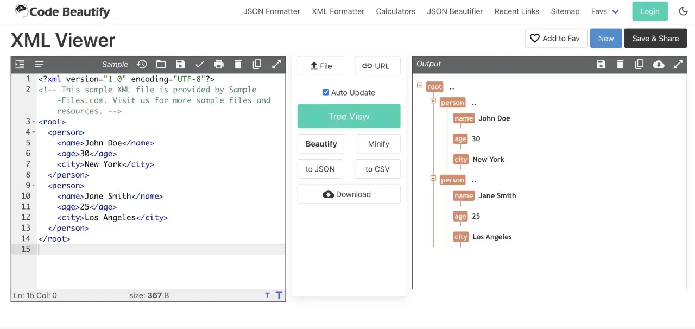Open the Sitemap menu item

tap(565, 11)
